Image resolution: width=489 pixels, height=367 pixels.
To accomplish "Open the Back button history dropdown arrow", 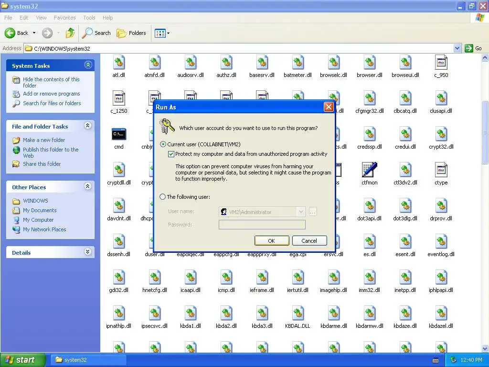I will pyautogui.click(x=34, y=33).
